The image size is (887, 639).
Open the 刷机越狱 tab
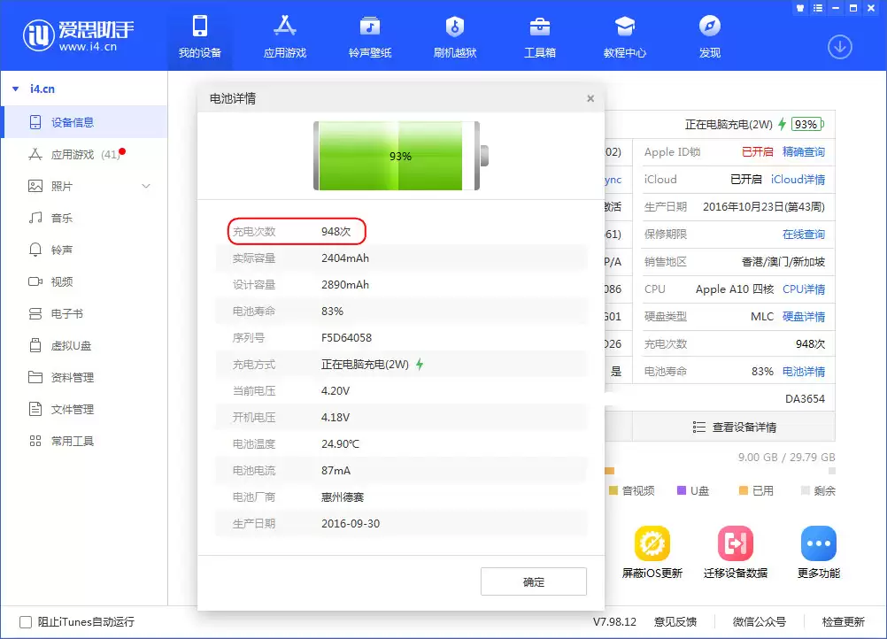(455, 36)
